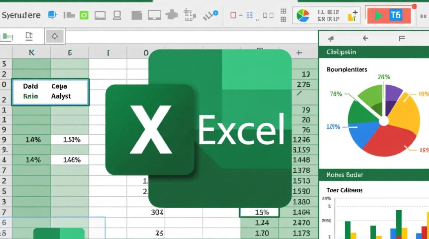
Task: Click into the formula bar field
Action: click(192, 37)
